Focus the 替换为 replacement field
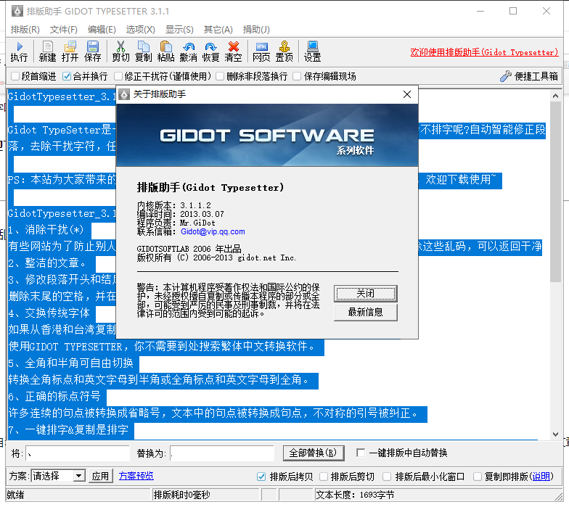569x507 pixels. click(x=222, y=453)
